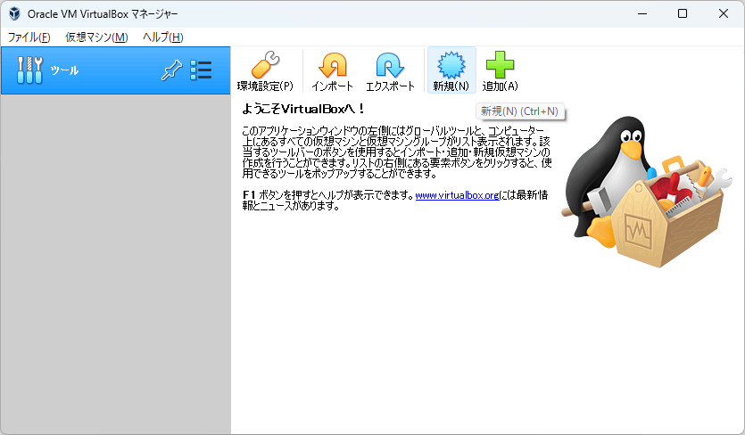The width and height of the screenshot is (745, 435).
Task: Open the ファイル(F) menu
Action: point(29,37)
